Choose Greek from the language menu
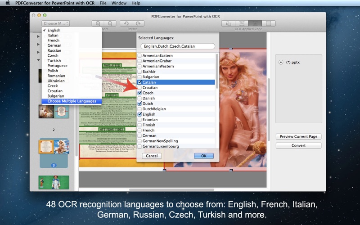The image size is (360, 225). tap(72, 86)
